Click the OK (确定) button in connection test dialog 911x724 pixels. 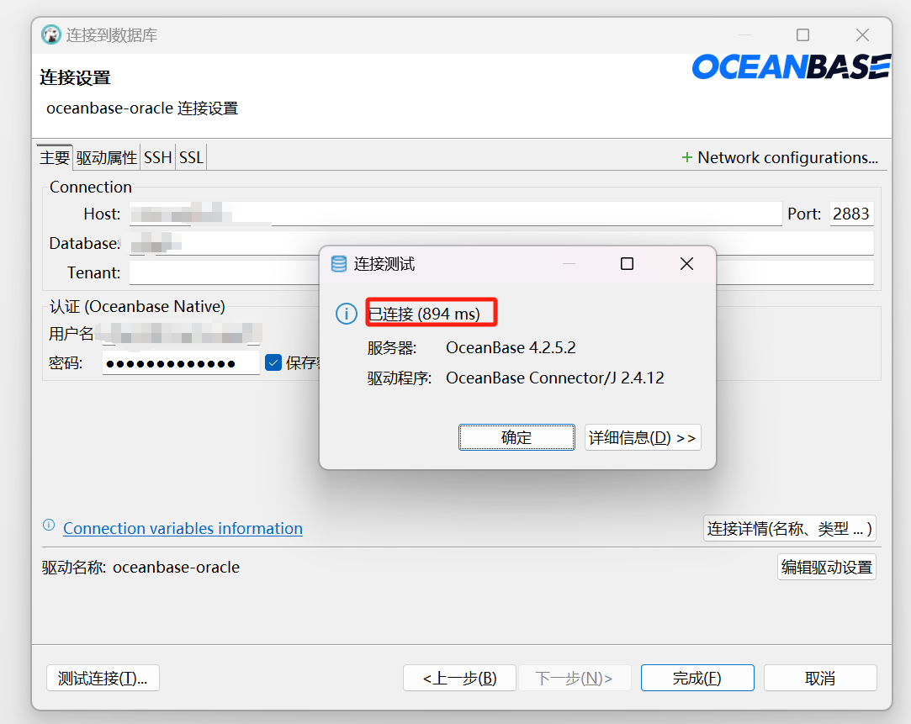[x=516, y=437]
